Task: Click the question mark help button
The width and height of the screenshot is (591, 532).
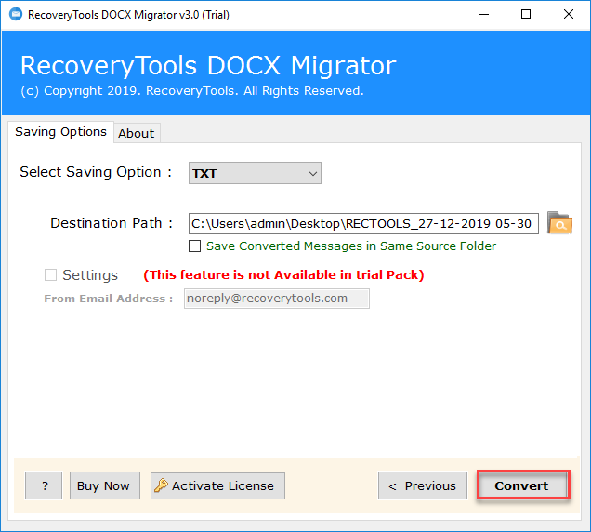Action: 44,485
